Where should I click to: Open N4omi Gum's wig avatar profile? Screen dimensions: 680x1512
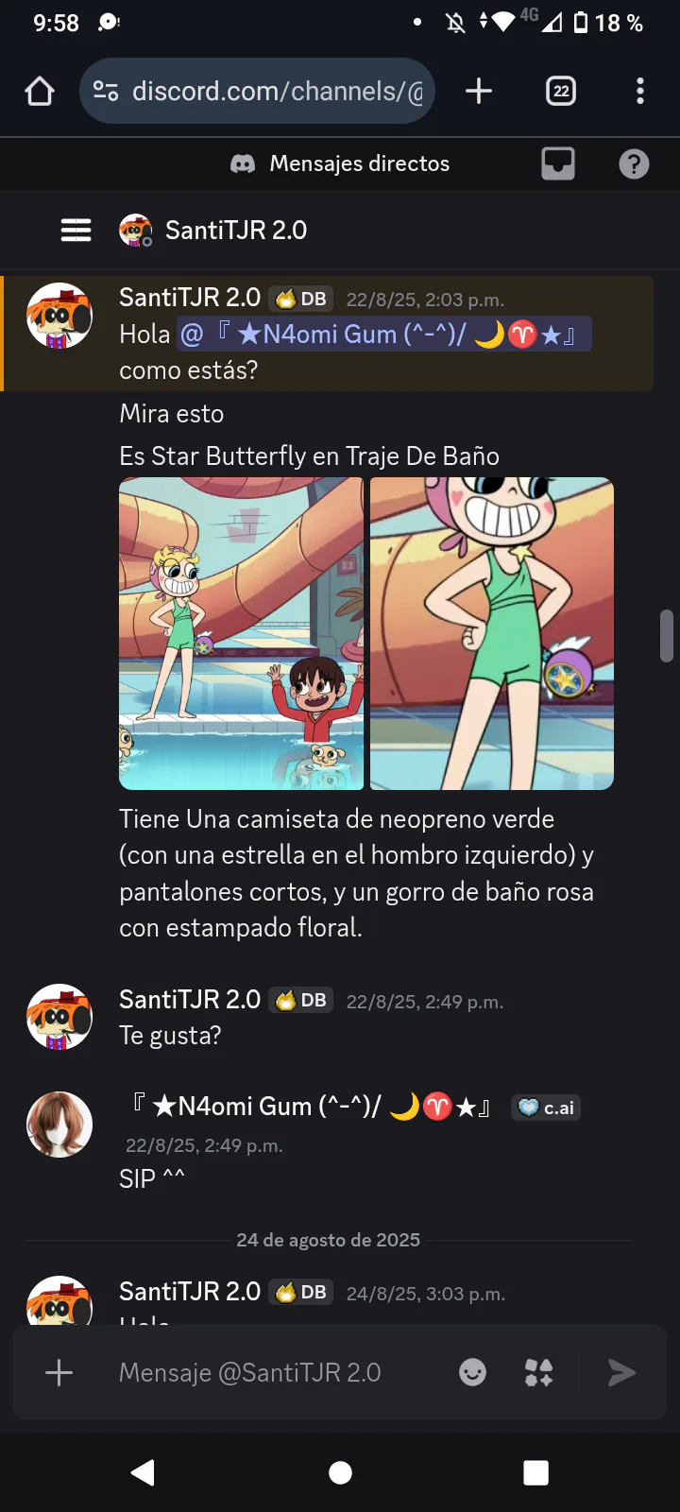[x=59, y=1125]
